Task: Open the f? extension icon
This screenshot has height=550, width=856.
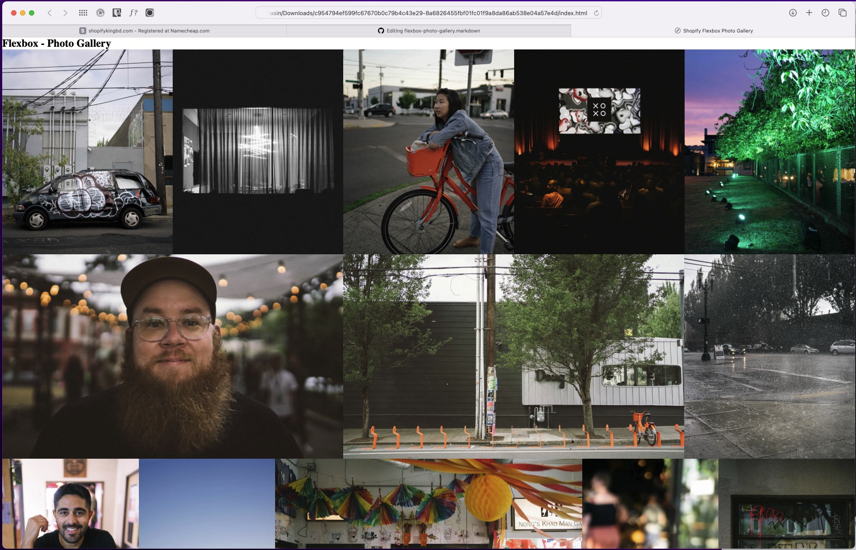Action: 133,13
